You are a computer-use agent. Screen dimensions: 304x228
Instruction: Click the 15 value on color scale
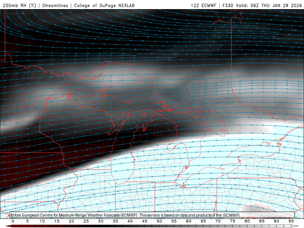pyautogui.click(x=57, y=221)
